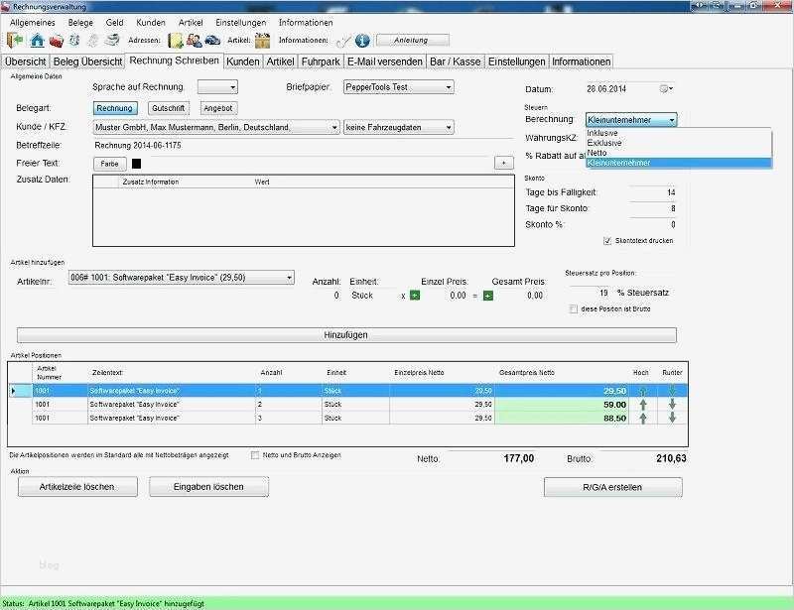794x610 pixels.
Task: Toggle Skontotext drucken checkbox
Action: click(607, 241)
